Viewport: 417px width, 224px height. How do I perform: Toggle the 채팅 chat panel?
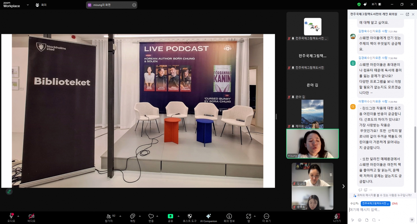(x=133, y=217)
